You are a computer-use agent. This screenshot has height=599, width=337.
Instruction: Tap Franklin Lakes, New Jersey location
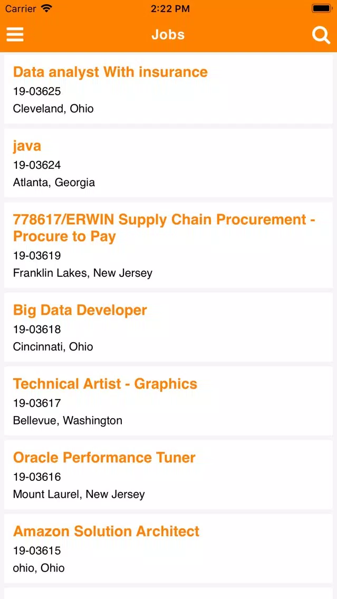(x=83, y=273)
